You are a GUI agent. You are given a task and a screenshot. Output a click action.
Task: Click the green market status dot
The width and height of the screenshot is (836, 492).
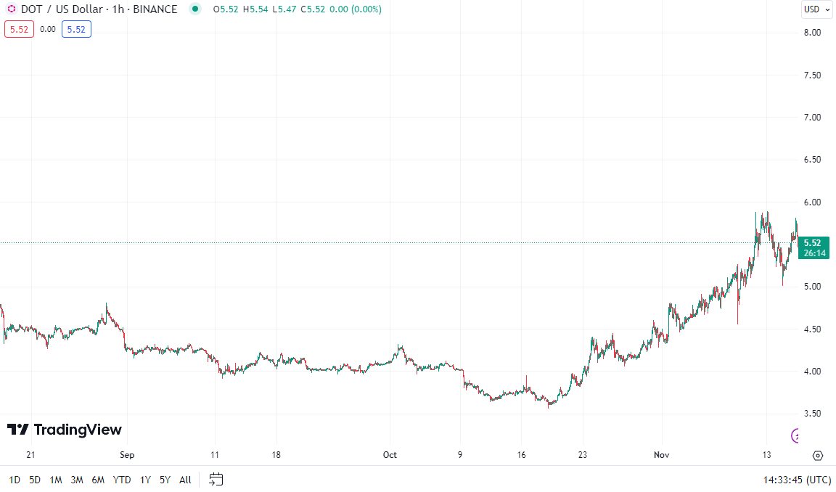pos(194,9)
